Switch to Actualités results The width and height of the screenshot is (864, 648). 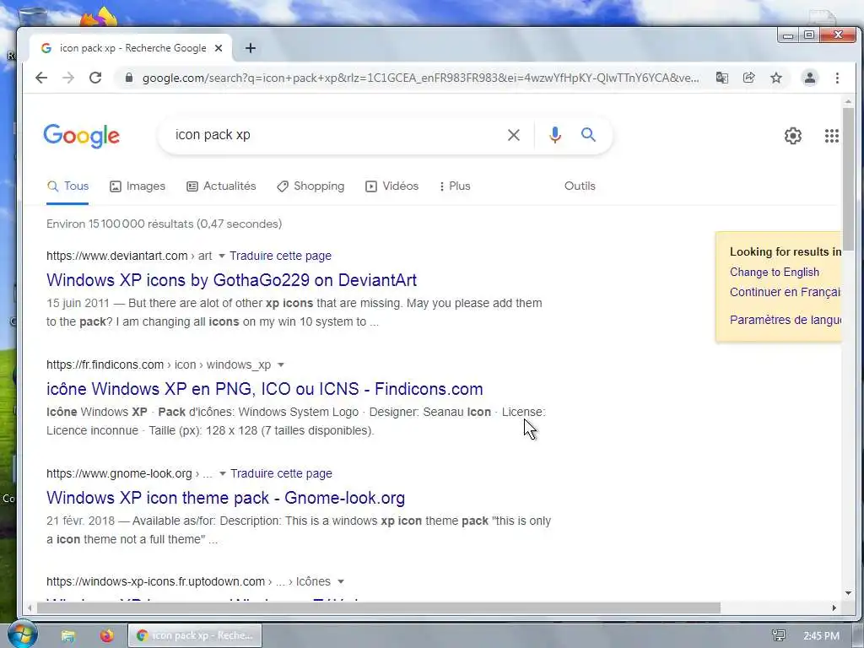pos(221,186)
